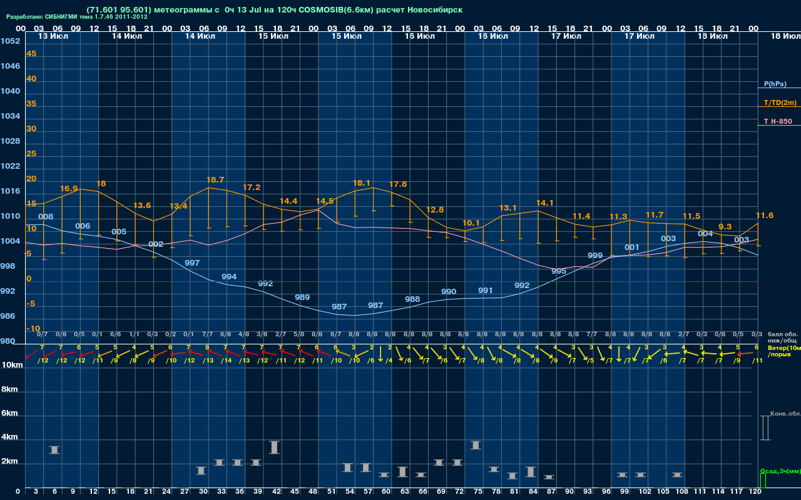Click the cloud layer bar above hour 42
Image resolution: width=801 pixels, height=500 pixels.
(274, 447)
